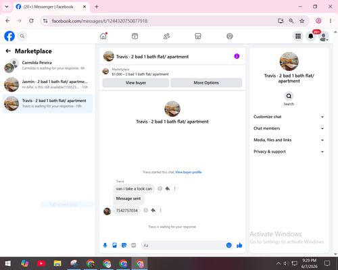Open the Chrome three-dot menu
This screenshot has height=270, width=338.
click(331, 21)
